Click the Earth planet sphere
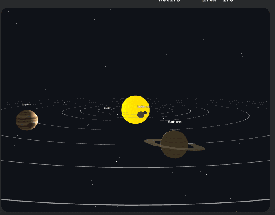Viewport: 275px width, 215px height. [107, 116]
